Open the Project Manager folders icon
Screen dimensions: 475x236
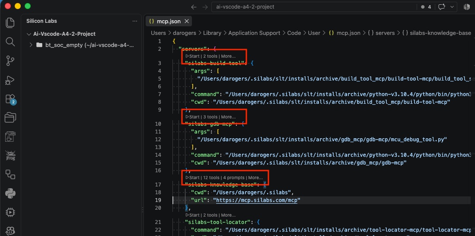(10, 118)
